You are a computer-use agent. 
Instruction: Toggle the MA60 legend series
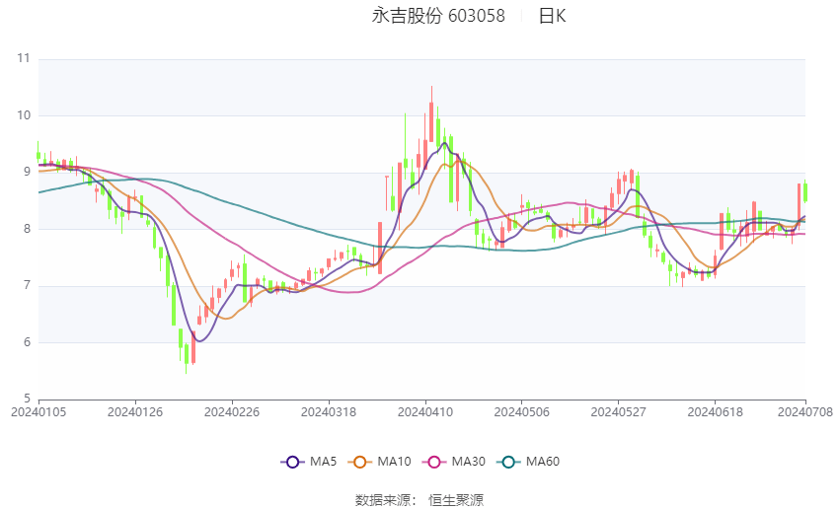point(528,462)
